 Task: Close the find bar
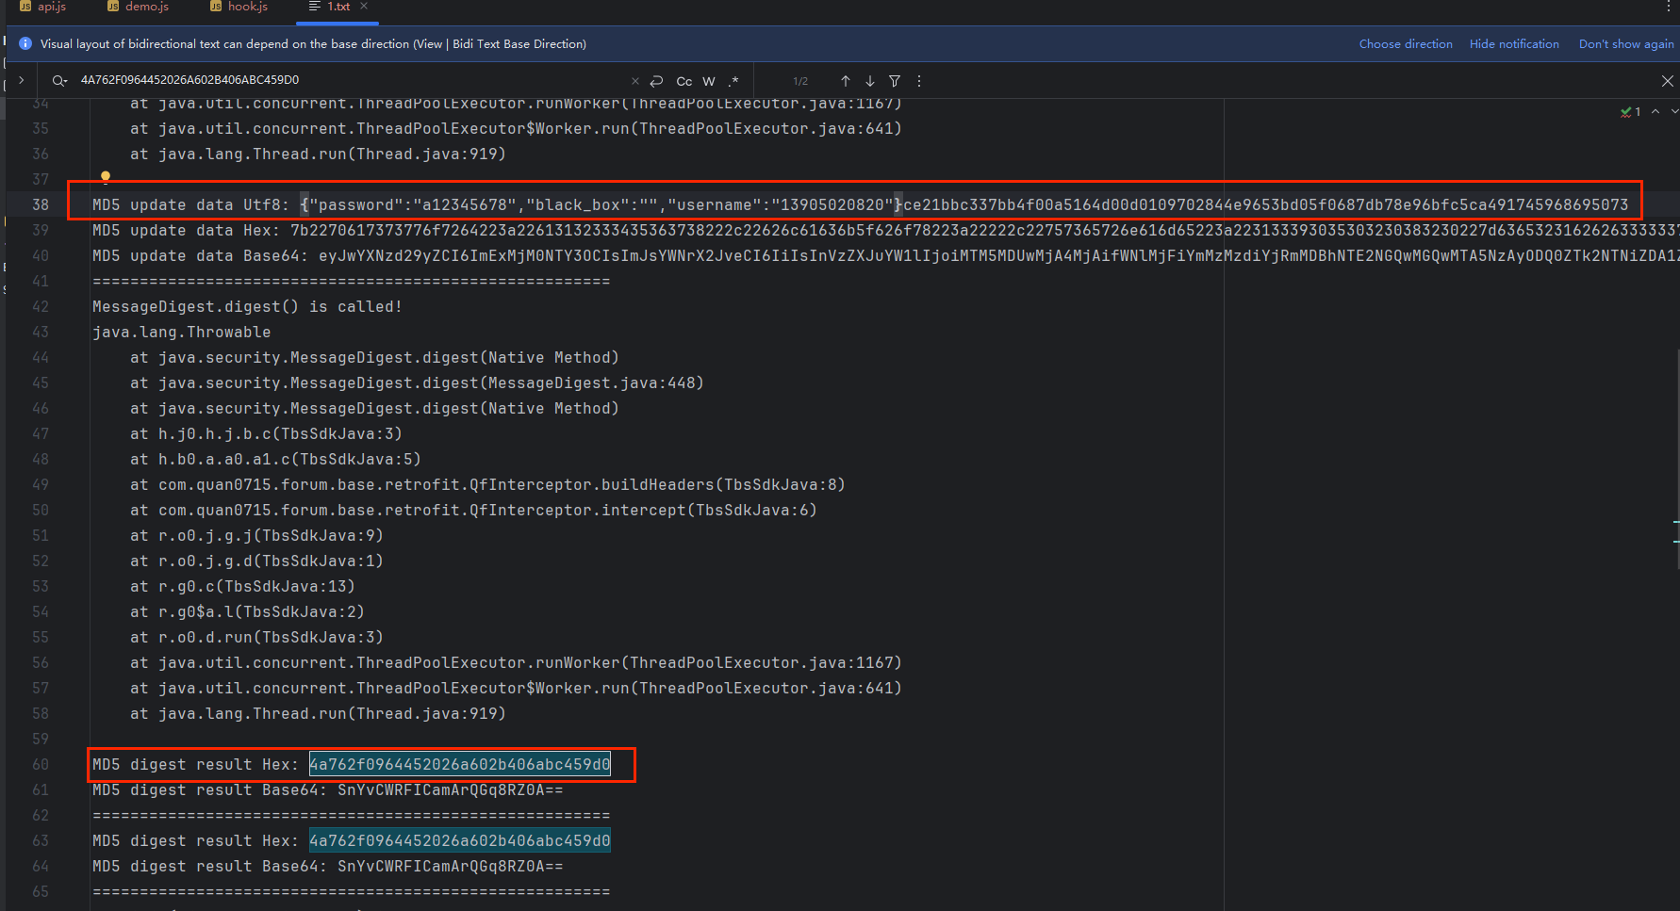click(1667, 81)
